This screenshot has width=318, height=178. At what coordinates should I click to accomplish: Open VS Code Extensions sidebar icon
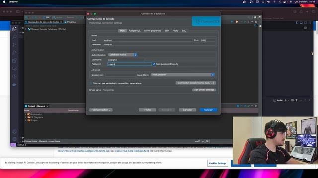[14, 60]
